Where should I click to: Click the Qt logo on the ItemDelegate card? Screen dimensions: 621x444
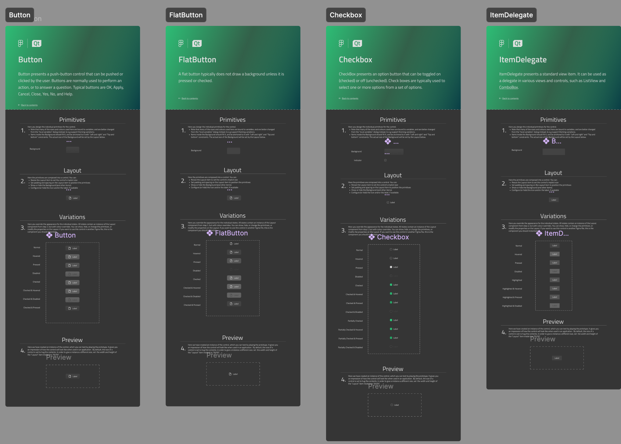pos(517,43)
